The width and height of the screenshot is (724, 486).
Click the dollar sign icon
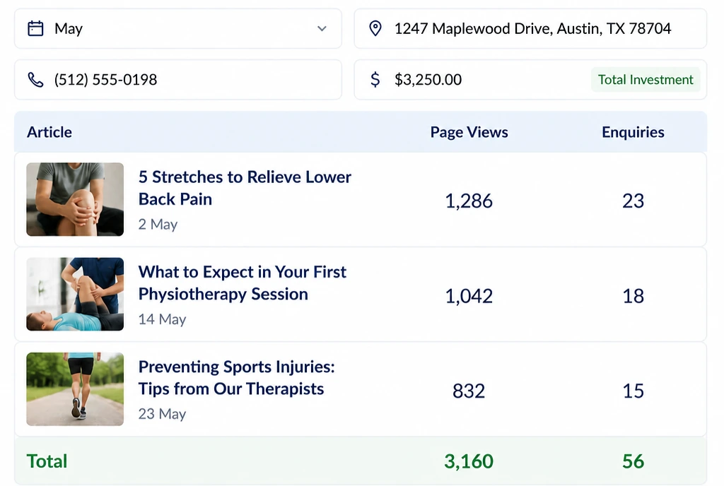(x=375, y=79)
